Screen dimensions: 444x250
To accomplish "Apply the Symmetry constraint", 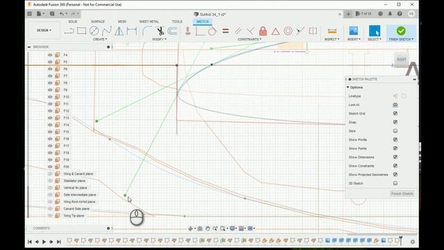I will point(313,31).
